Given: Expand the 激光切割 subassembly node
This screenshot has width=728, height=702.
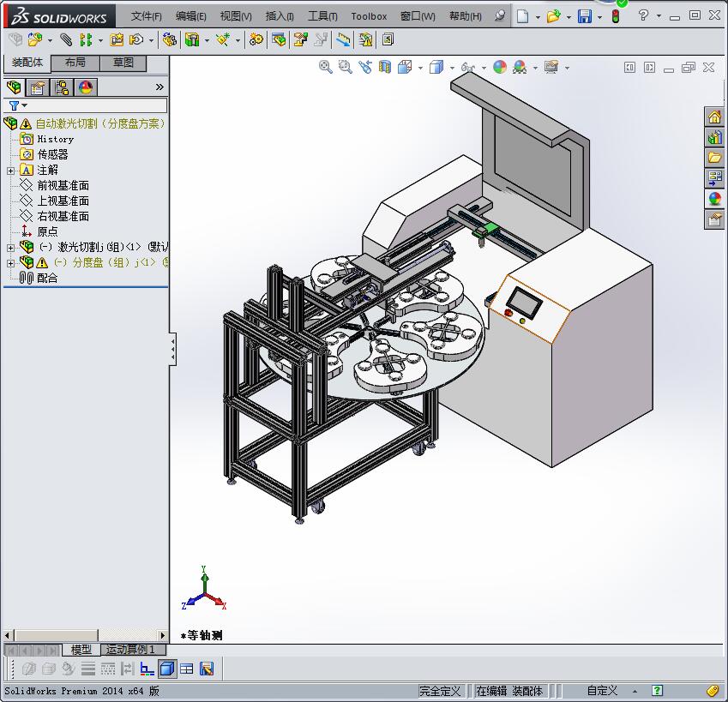Looking at the screenshot, I should click(10, 248).
